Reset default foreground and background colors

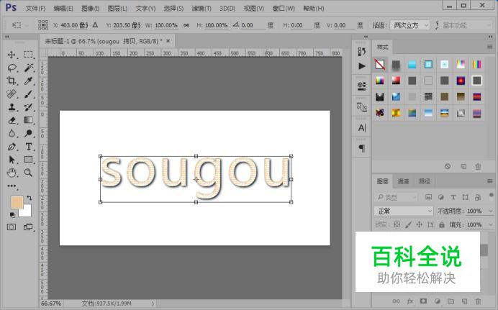click(x=12, y=215)
